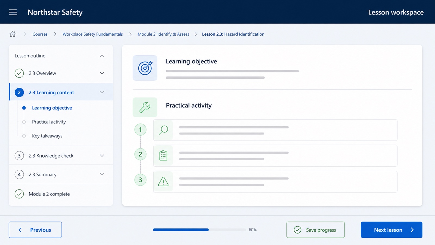Click step number 3 circle in Practical activity
The width and height of the screenshot is (435, 245).
point(141,180)
